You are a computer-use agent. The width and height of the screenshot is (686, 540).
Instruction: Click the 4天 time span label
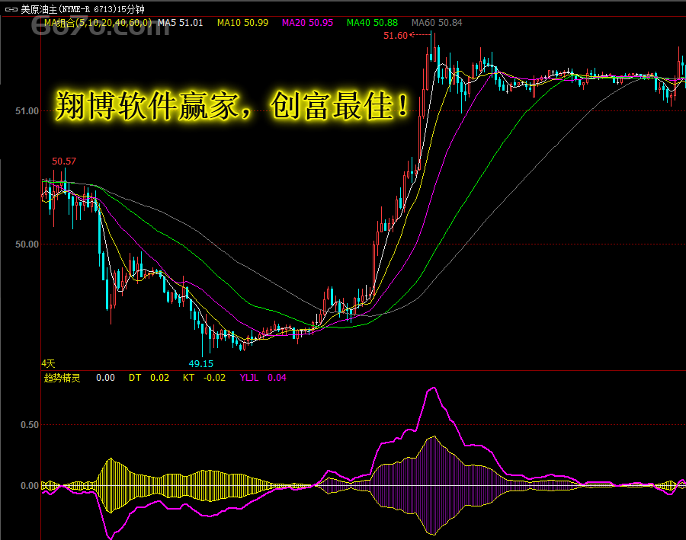pyautogui.click(x=48, y=363)
